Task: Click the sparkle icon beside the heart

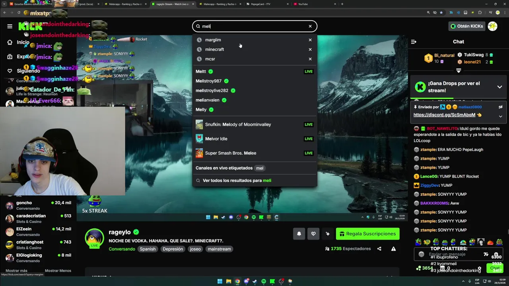Action: coord(328,234)
